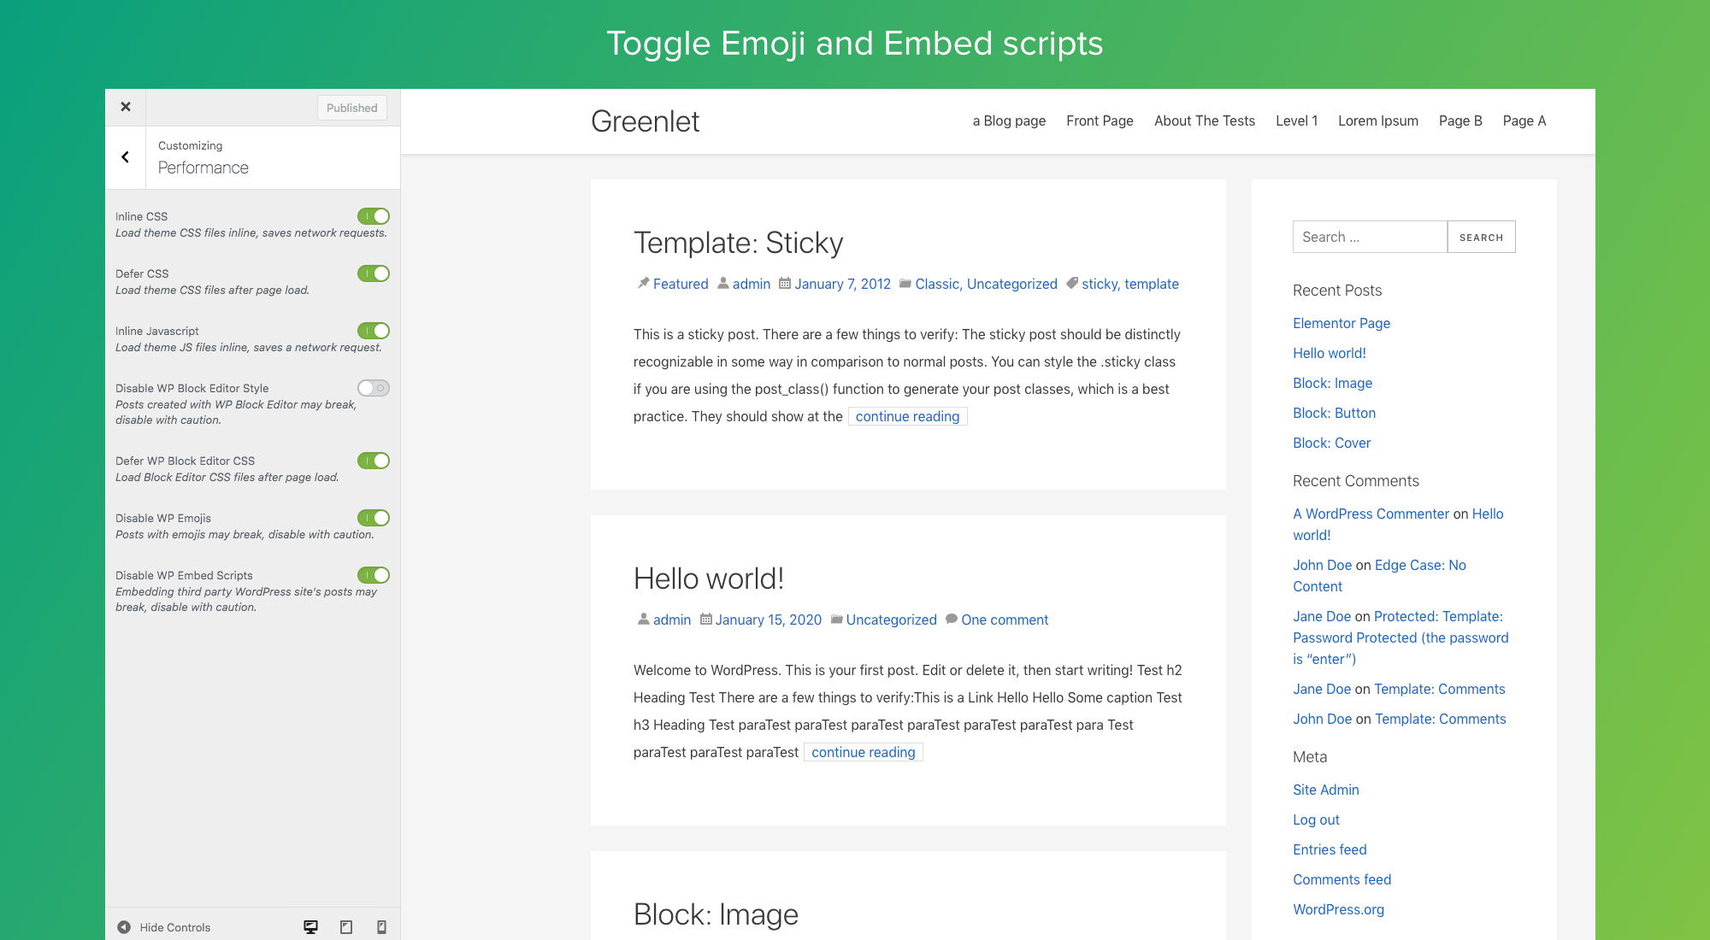The image size is (1710, 940).
Task: Open Lorem Ipsum menu item
Action: tap(1378, 120)
